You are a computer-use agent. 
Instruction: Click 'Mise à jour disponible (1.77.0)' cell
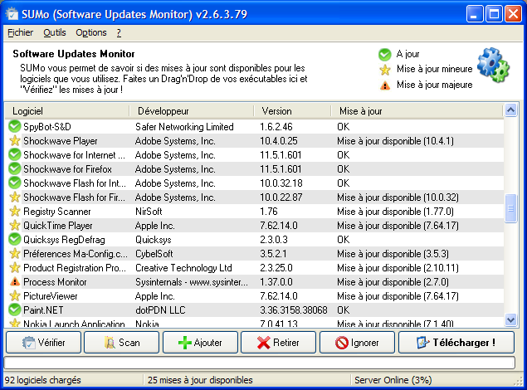click(395, 212)
